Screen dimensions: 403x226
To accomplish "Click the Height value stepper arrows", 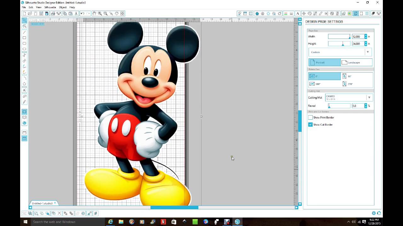I will click(x=366, y=44).
